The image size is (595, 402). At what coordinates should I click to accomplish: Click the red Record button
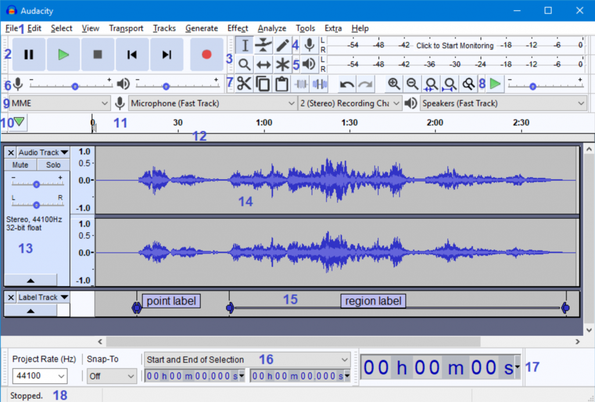point(206,55)
